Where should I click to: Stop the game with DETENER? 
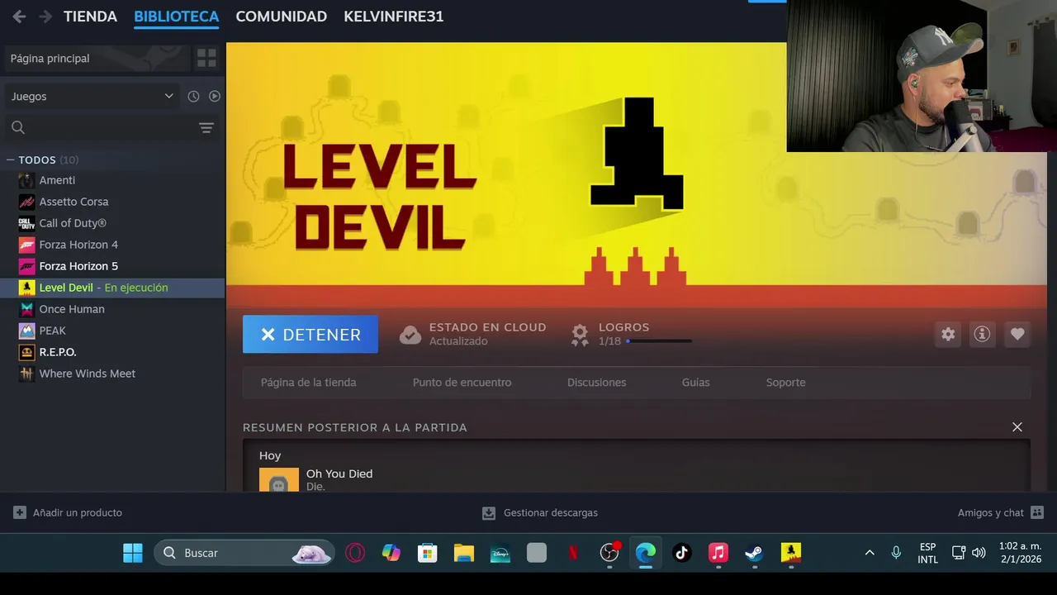tap(310, 334)
